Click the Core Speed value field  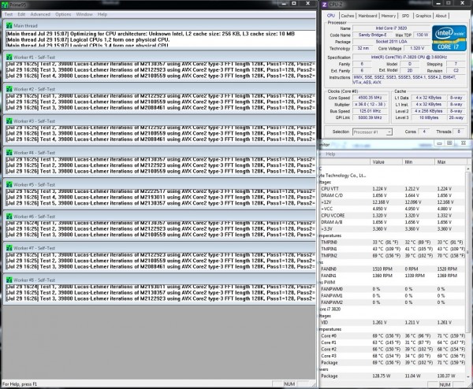pyautogui.click(x=371, y=98)
